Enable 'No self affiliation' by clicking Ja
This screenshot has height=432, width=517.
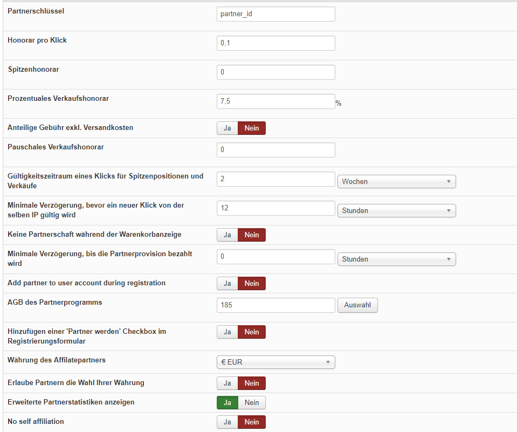click(x=228, y=422)
